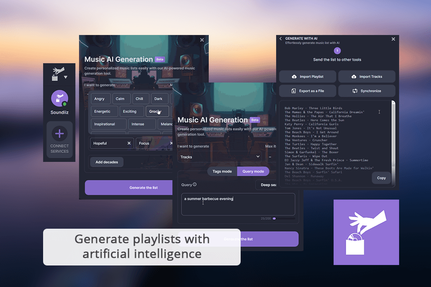Click the query text field
Viewport: 431px width, 287px height.
(238, 204)
